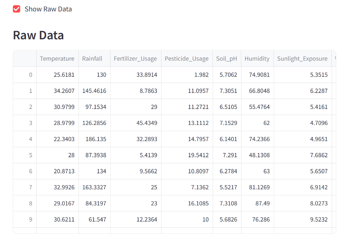Select Soil_pH cell 7.1529
Screen dimensions: 348x241
227,123
